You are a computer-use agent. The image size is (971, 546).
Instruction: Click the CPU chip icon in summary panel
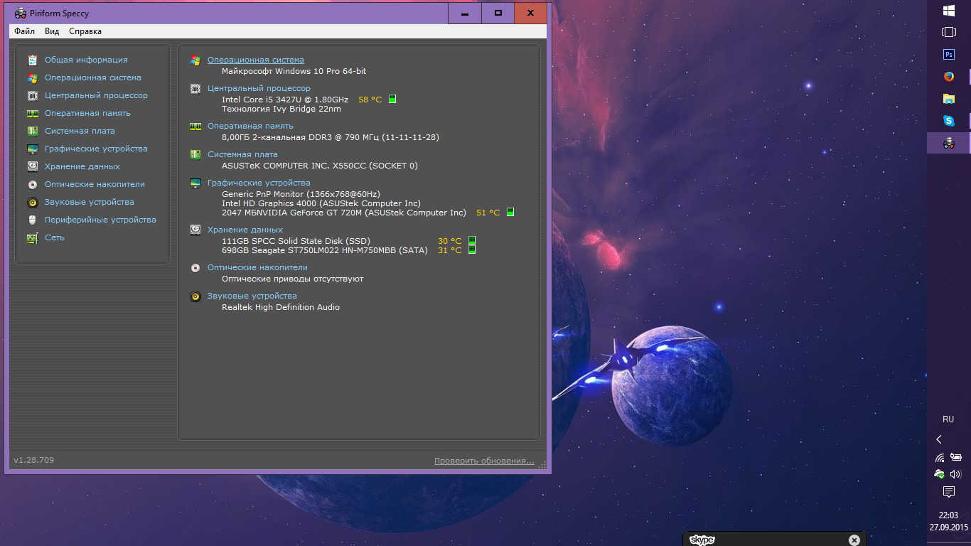pyautogui.click(x=195, y=89)
